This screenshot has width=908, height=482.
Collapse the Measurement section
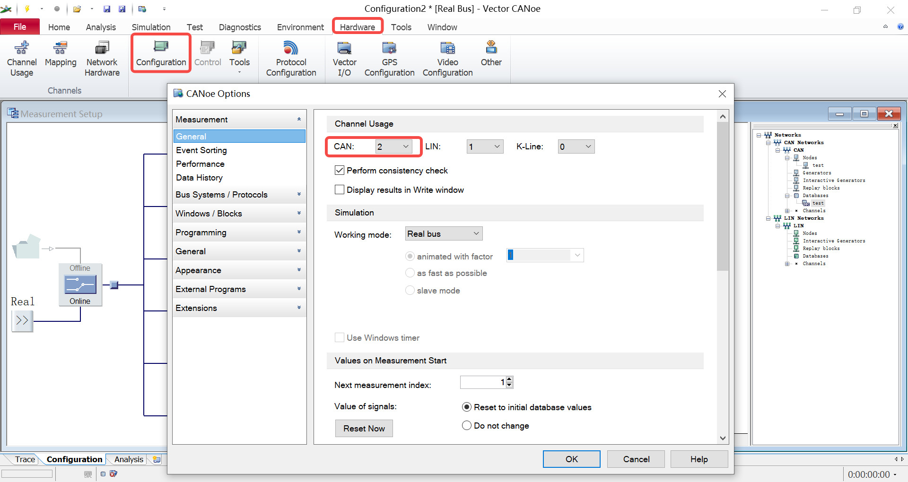(x=239, y=119)
